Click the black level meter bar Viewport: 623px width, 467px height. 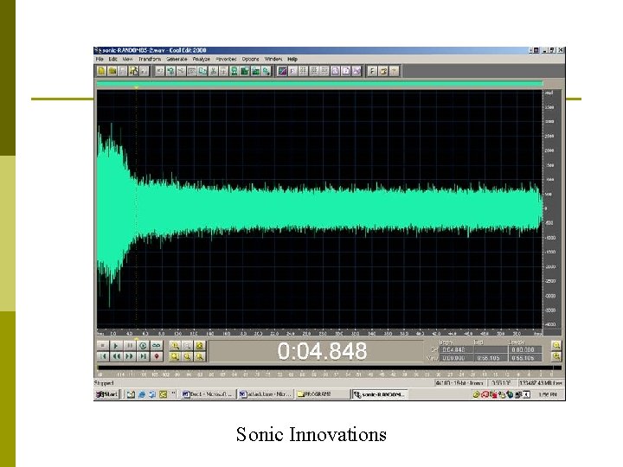pyautogui.click(x=329, y=368)
